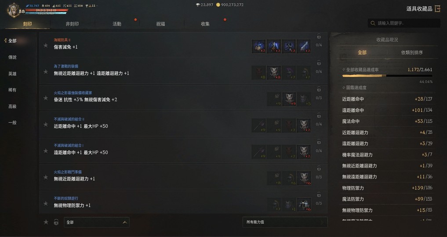Viewport: 447px width, 237px height.
Task: Select 英雄 rarity filter in sidebar
Action: click(12, 74)
